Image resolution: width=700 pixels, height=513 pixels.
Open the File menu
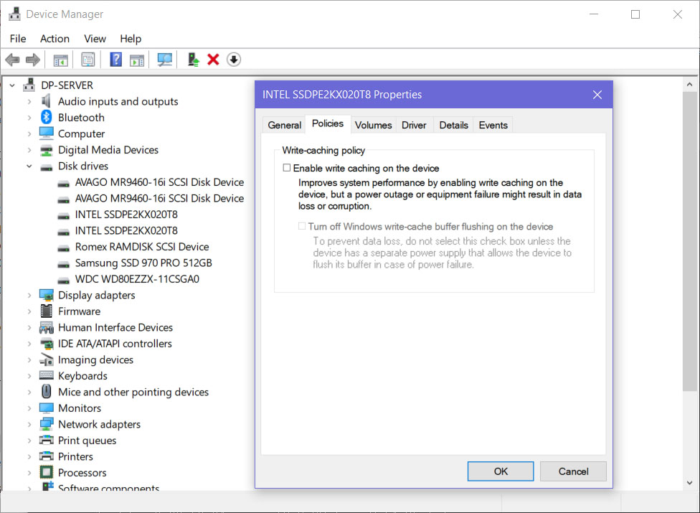18,39
